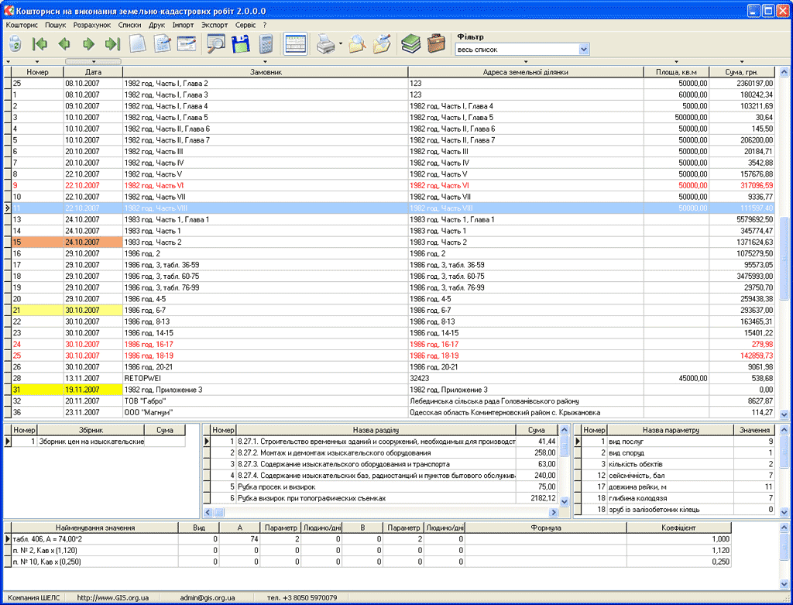Open the Замовник column filter arrow
The height and width of the screenshot is (605, 793).
[265, 61]
